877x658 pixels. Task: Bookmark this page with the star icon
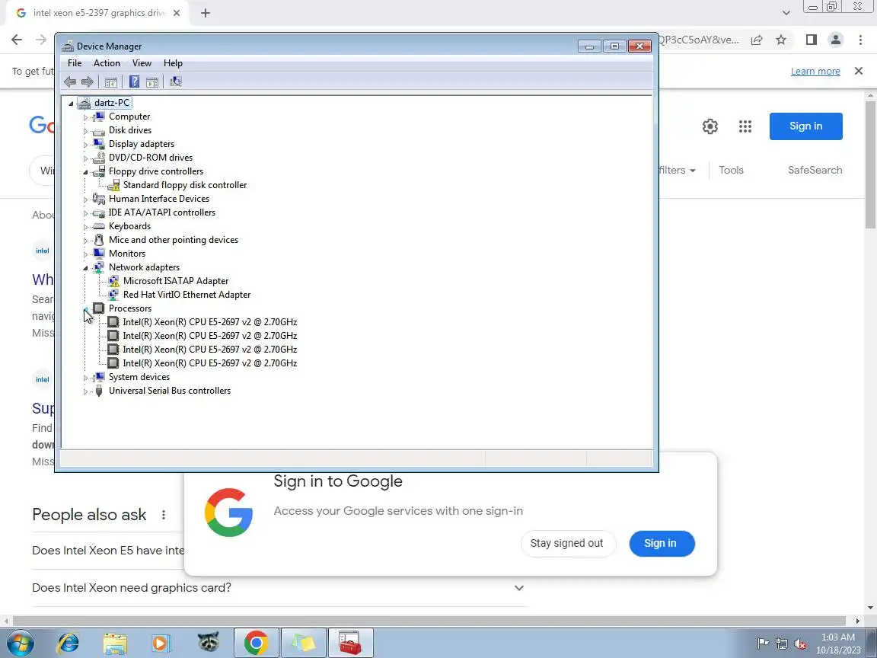click(781, 40)
